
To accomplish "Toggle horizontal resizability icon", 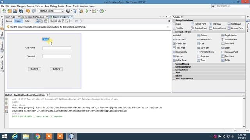I will (77, 21).
